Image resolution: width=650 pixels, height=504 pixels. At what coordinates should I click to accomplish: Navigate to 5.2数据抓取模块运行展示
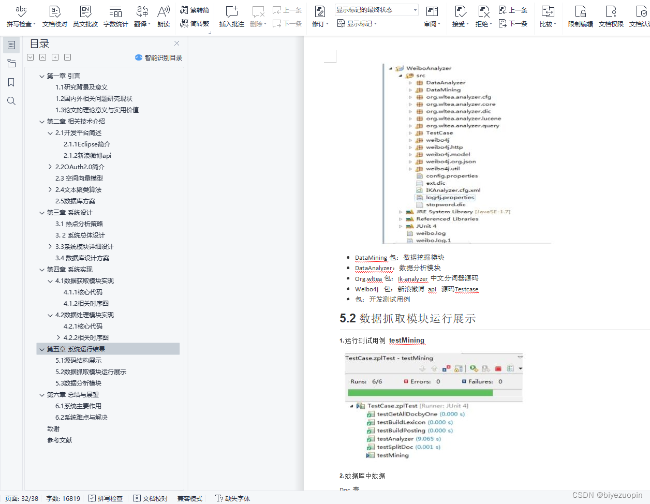[x=91, y=372]
